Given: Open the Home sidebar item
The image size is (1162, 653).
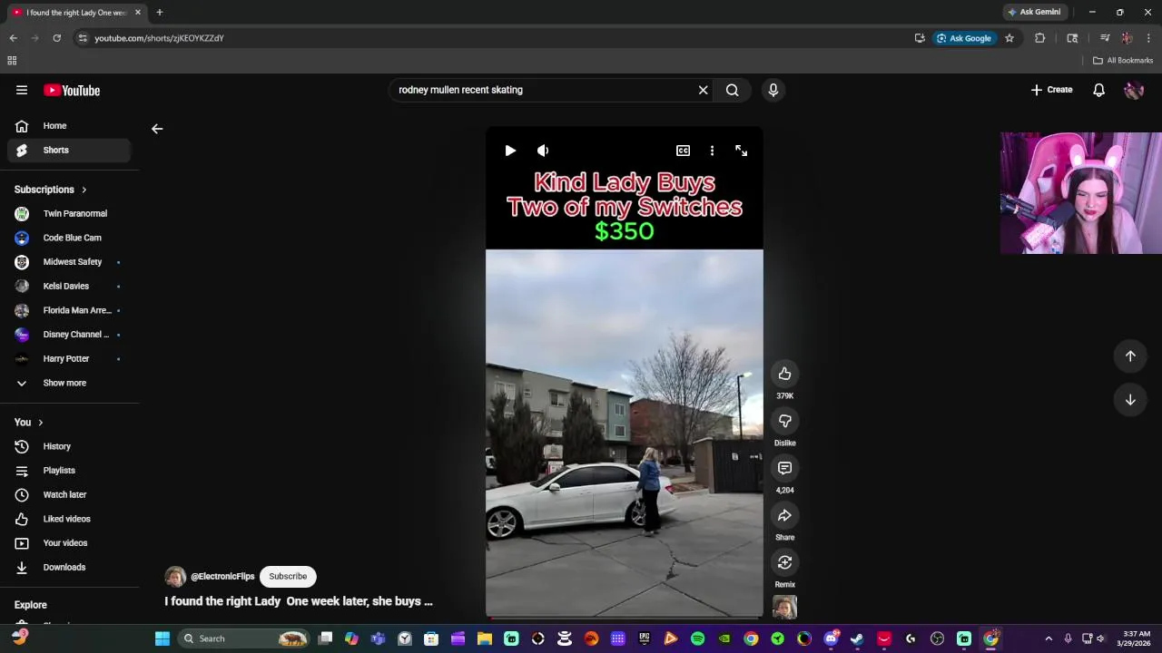Looking at the screenshot, I should [69, 126].
